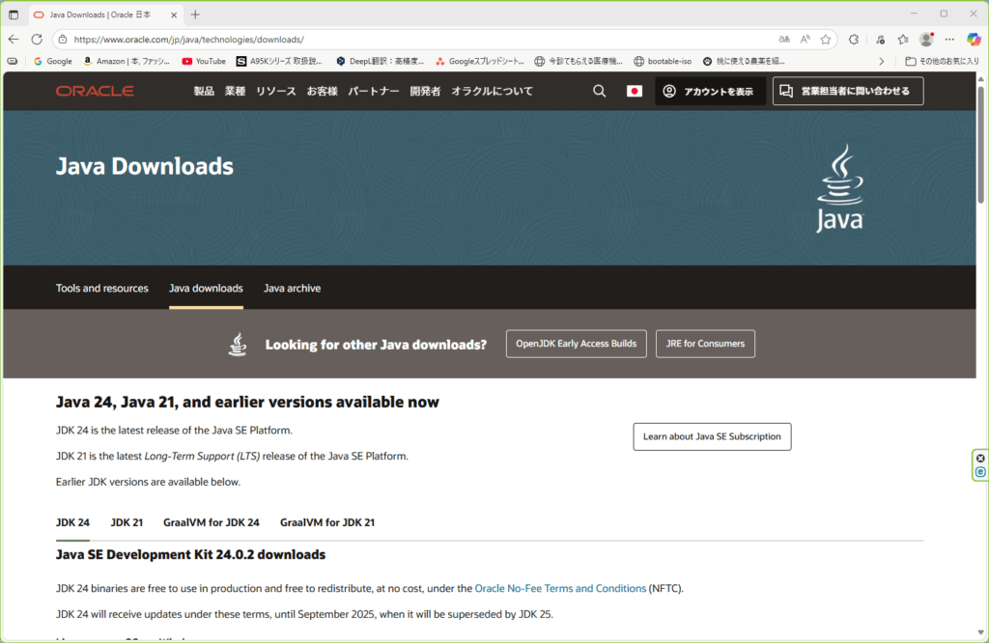Refresh the page with reload icon
Viewport: 989px width, 643px height.
pyautogui.click(x=36, y=38)
